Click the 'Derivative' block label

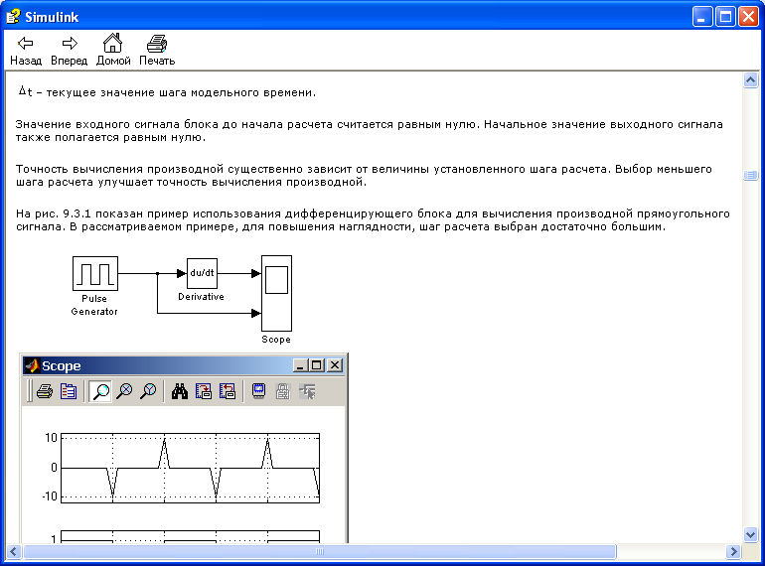point(201,297)
